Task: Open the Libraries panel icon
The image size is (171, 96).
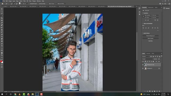Action: 164,8
